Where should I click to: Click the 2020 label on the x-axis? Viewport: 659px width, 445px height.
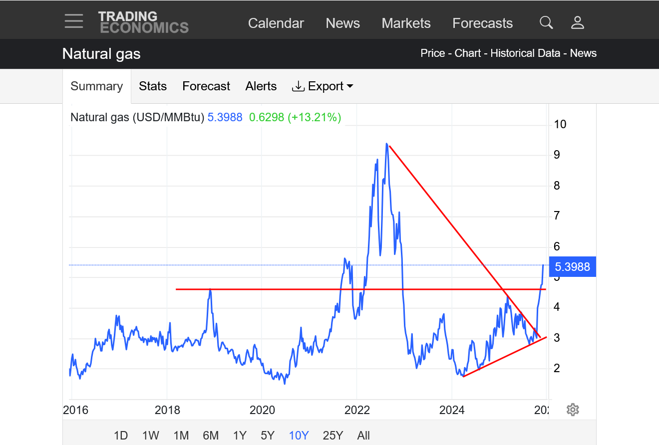click(262, 410)
